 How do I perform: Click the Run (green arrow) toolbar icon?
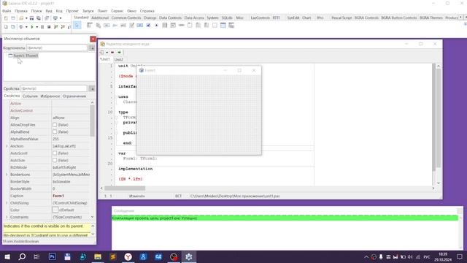(32, 27)
